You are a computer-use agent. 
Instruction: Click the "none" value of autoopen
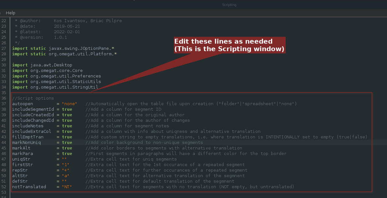[69, 104]
